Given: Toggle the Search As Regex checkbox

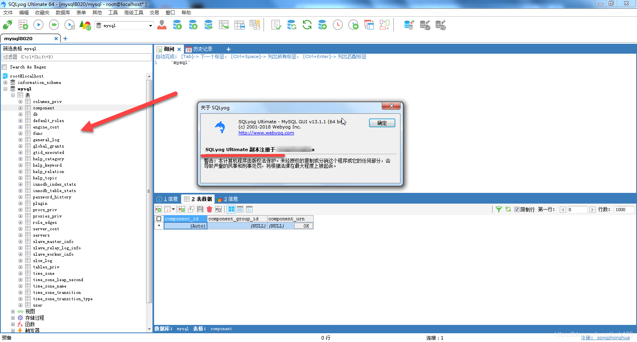Looking at the screenshot, I should (x=5, y=67).
